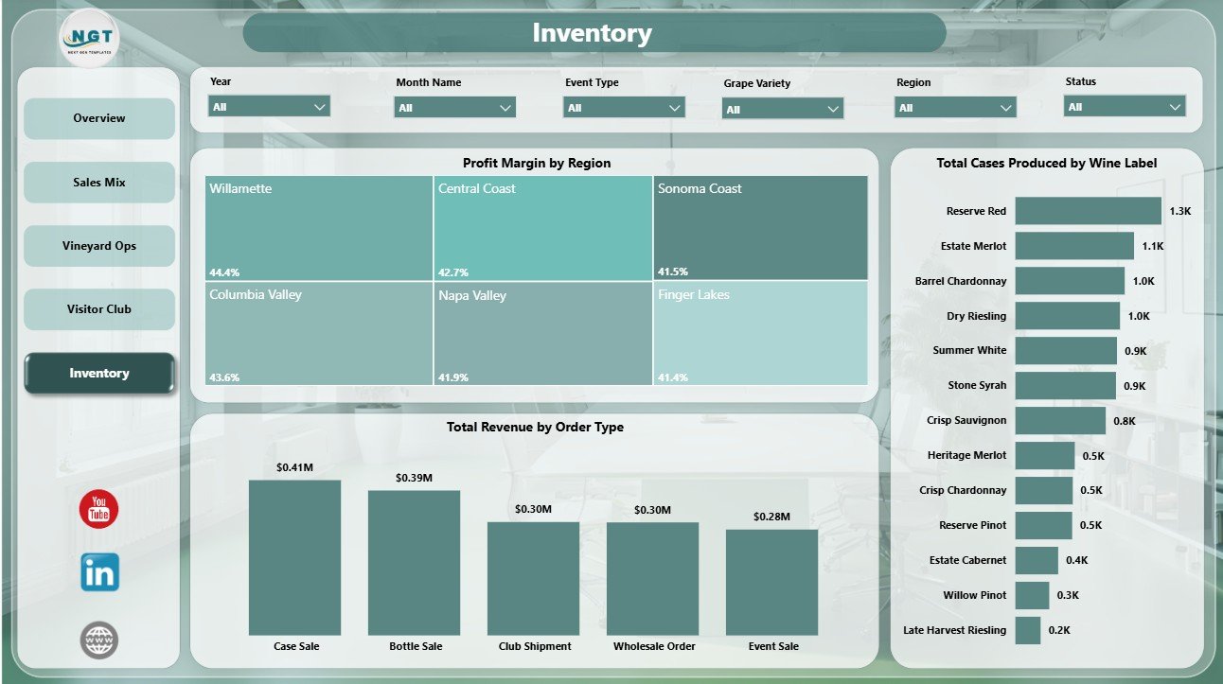Click the 0.2K data label
The height and width of the screenshot is (684, 1223).
[x=1059, y=630]
